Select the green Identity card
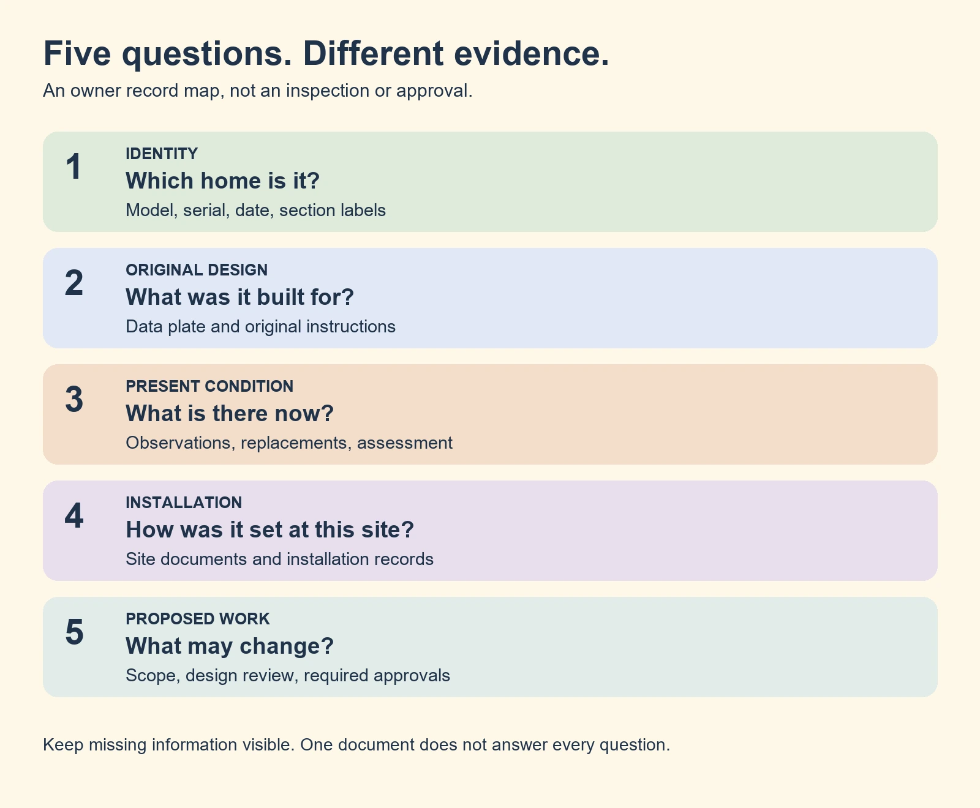Viewport: 980px width, 808px height. coord(490,182)
